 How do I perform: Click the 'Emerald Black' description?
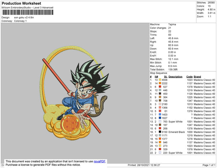[176, 132]
